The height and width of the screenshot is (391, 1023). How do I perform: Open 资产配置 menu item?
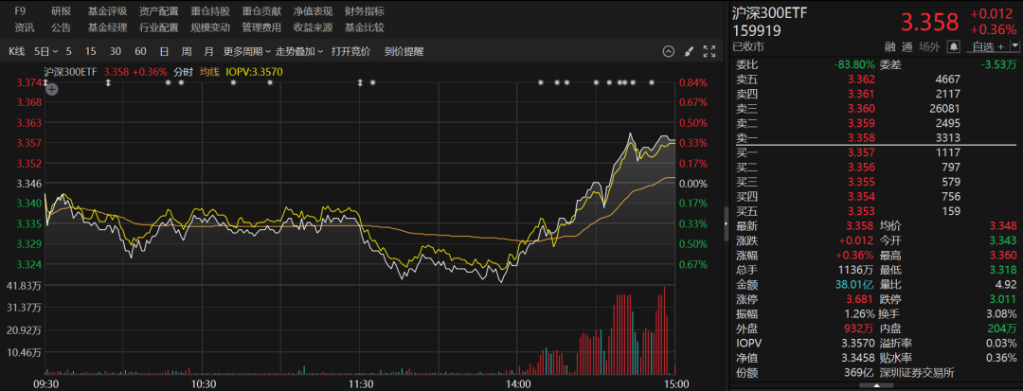tap(158, 11)
